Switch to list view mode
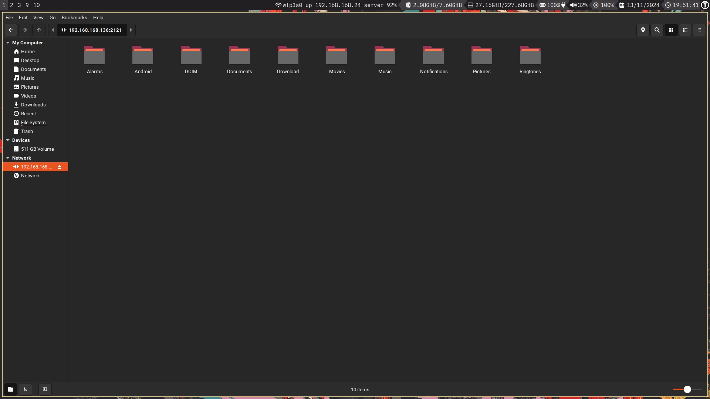This screenshot has width=710, height=399. (685, 30)
